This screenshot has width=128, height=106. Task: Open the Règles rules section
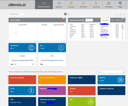[120, 4]
